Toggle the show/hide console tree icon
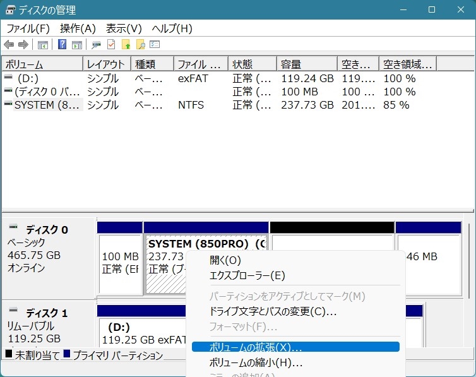 [x=43, y=45]
